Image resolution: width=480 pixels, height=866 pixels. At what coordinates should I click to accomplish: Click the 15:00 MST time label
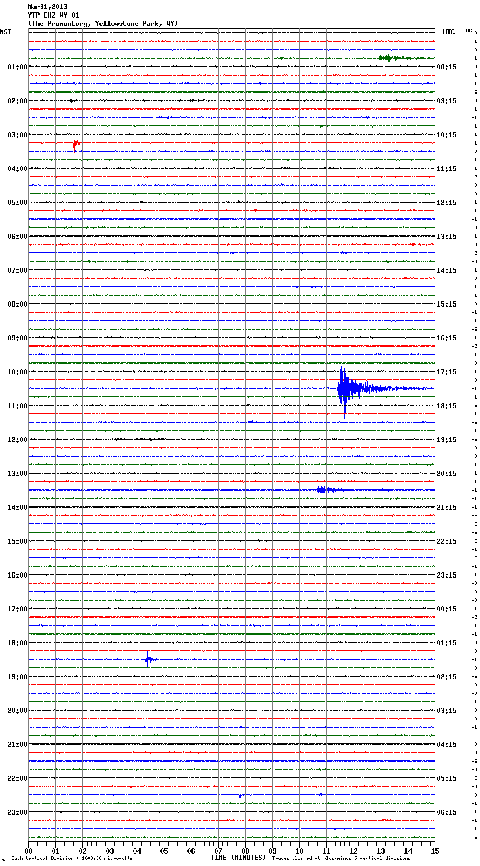(x=17, y=541)
